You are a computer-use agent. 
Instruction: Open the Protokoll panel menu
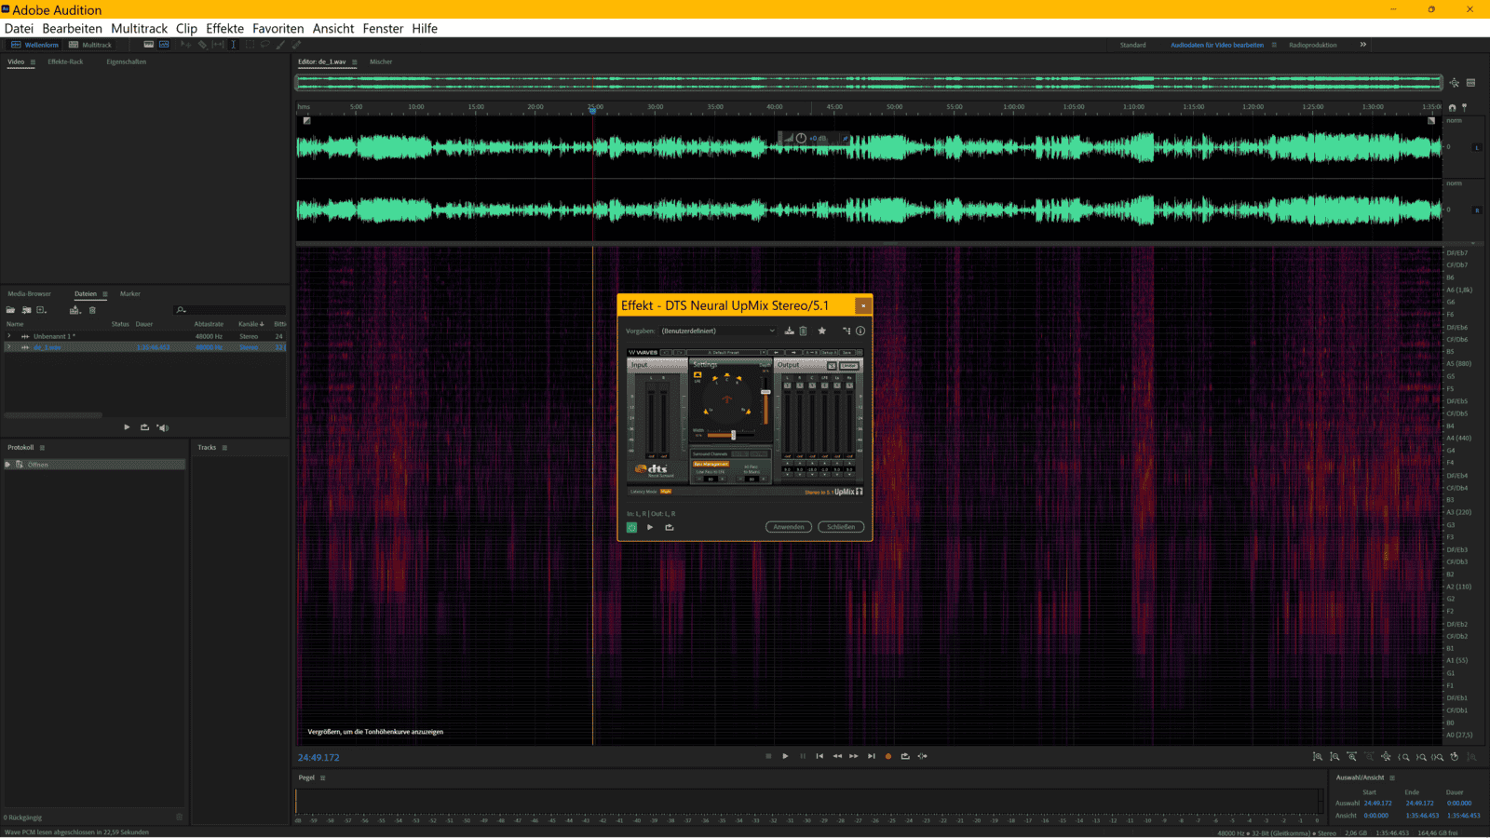coord(42,448)
